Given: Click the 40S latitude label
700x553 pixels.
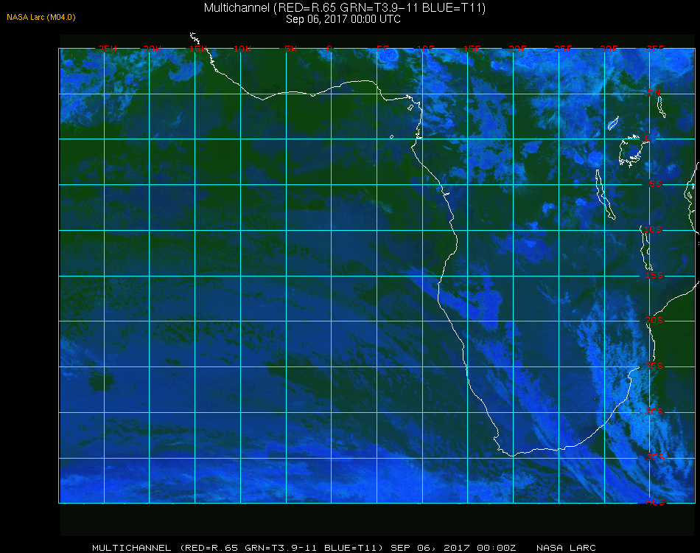Looking at the screenshot, I should point(655,502).
